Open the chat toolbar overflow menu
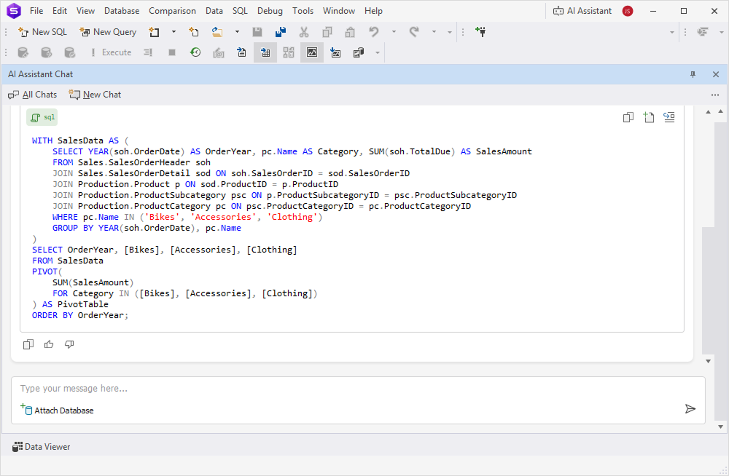This screenshot has height=476, width=729. pyautogui.click(x=715, y=95)
